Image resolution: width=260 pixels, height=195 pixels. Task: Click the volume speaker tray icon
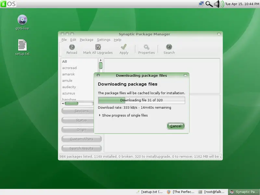tap(219, 4)
